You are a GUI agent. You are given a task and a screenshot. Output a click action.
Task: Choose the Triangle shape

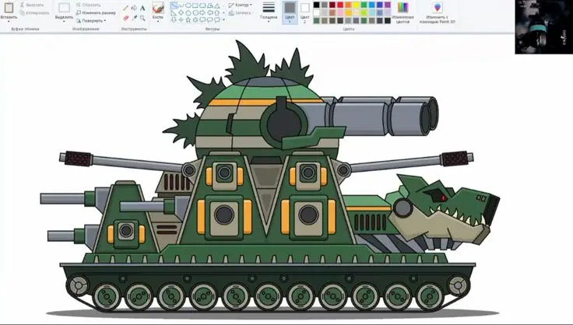tap(217, 5)
